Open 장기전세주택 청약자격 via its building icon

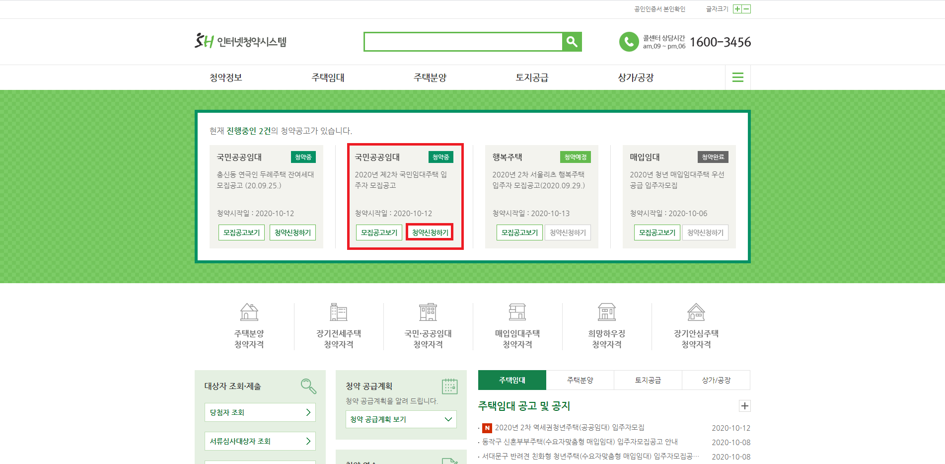click(x=339, y=312)
